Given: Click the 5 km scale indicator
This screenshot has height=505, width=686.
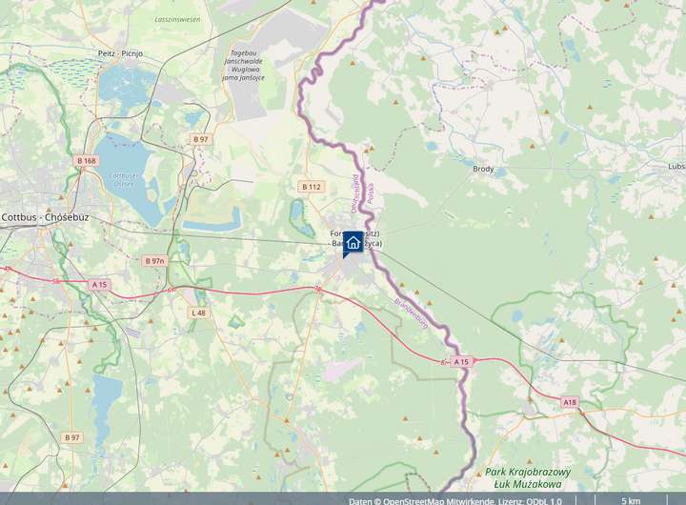Looking at the screenshot, I should (631, 500).
